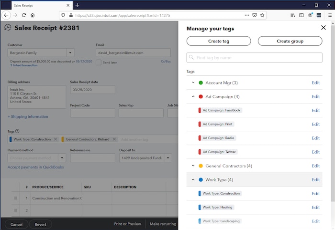Edit the Ad Campaign: Print tag

(x=315, y=124)
